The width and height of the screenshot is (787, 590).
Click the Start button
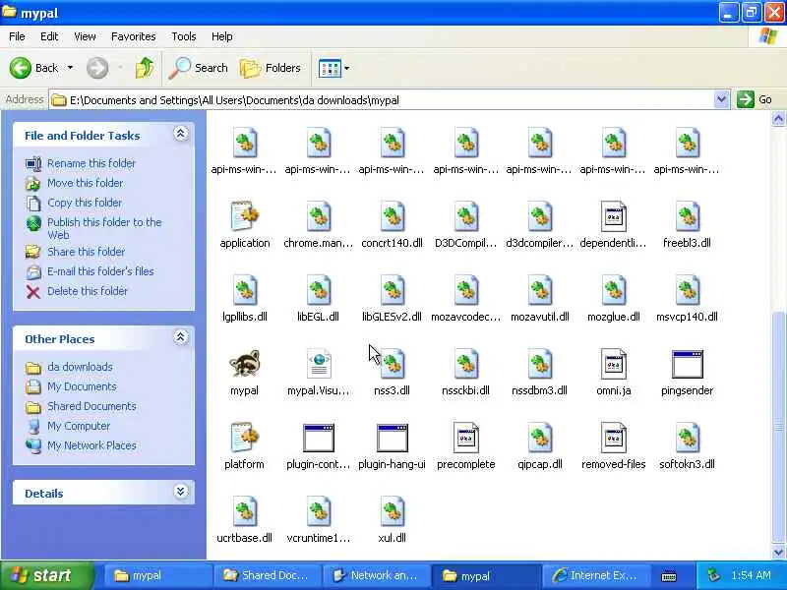46,575
